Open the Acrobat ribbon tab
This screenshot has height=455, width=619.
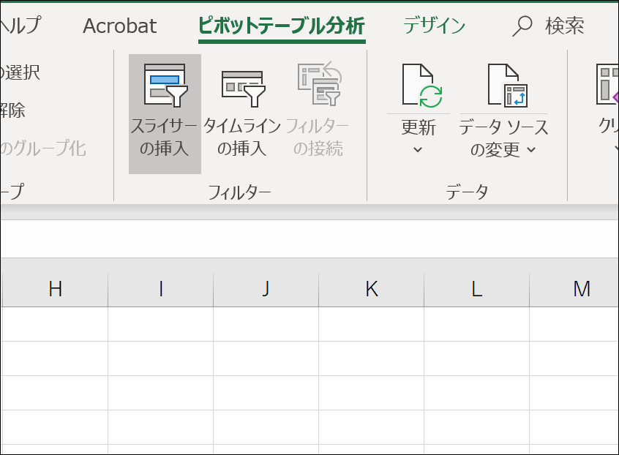tap(119, 26)
